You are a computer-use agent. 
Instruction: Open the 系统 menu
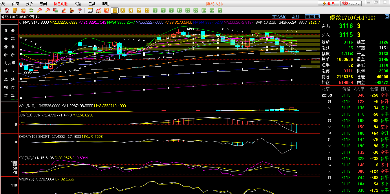point(3,4)
